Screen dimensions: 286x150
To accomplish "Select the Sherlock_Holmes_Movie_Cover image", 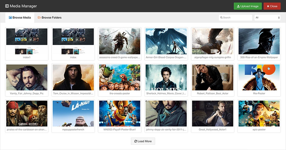I will (x=166, y=77).
